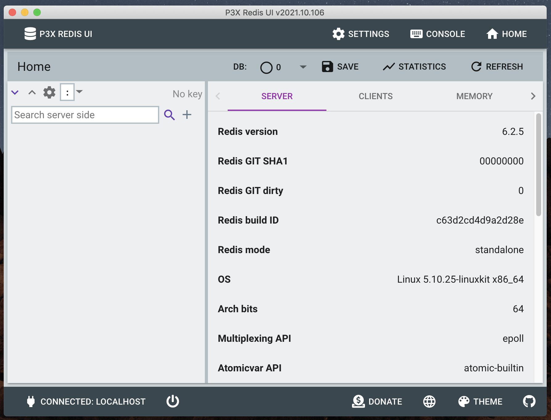
Task: Open tree settings with the gear icon
Action: (x=49, y=92)
